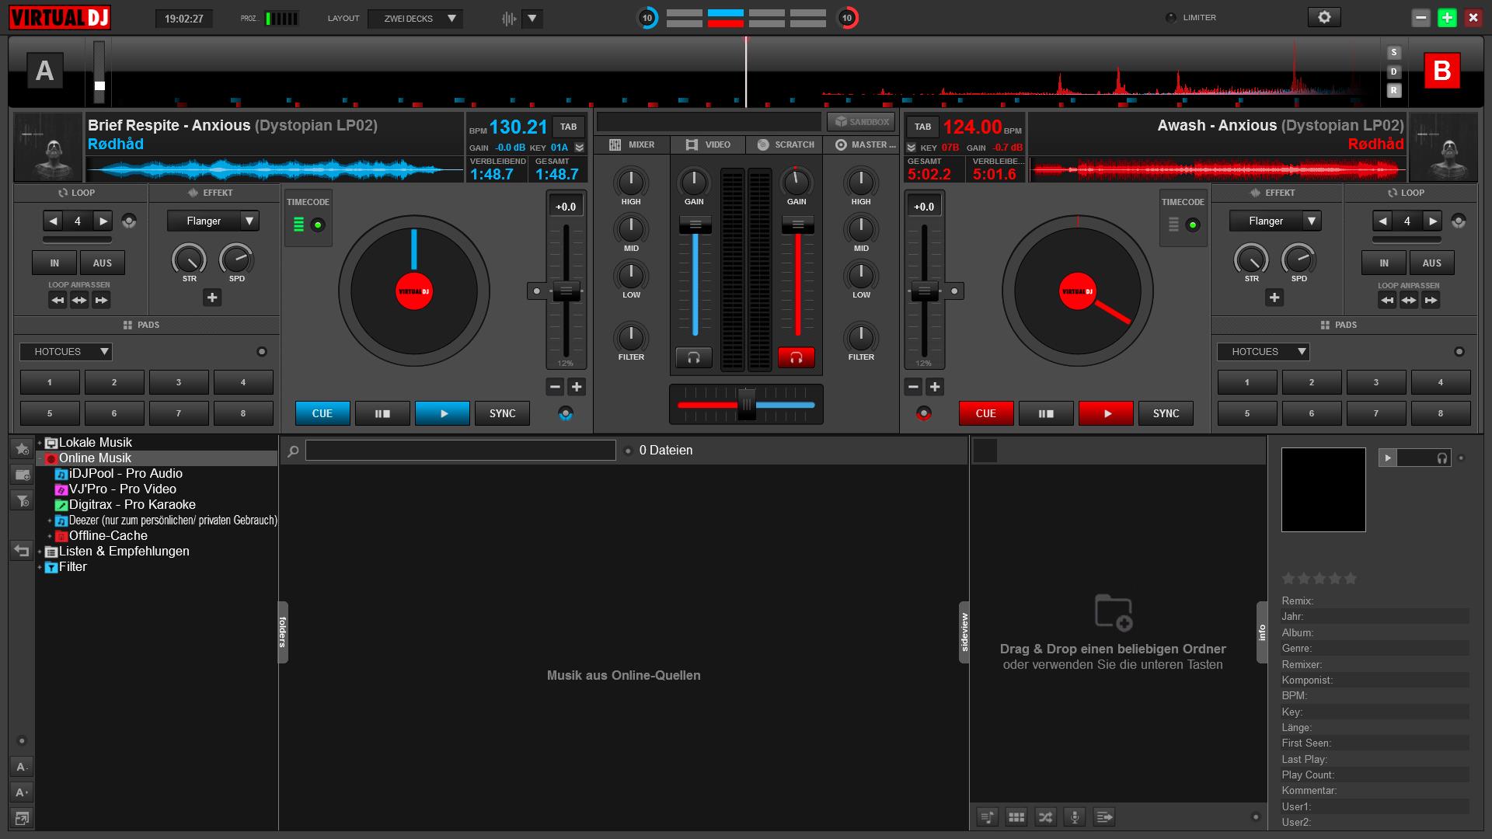Click the grid view icon in sideview toolbar

pos(1016,816)
